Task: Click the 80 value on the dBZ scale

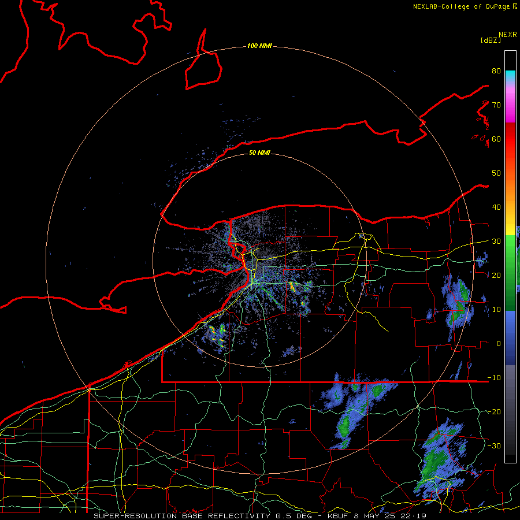Action: (x=496, y=71)
